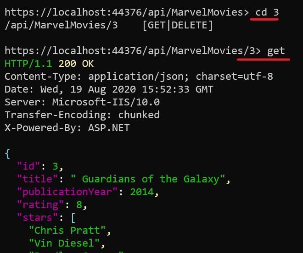
Task: Click the 'Server: Microsoft-IIS/10.0' line
Action: (x=82, y=102)
